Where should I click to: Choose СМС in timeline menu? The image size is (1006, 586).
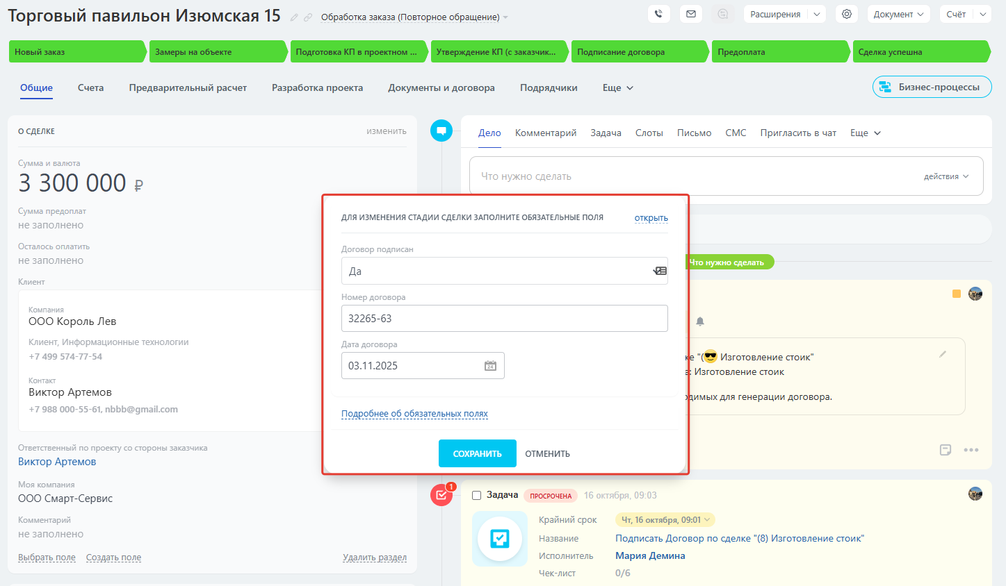pos(736,133)
